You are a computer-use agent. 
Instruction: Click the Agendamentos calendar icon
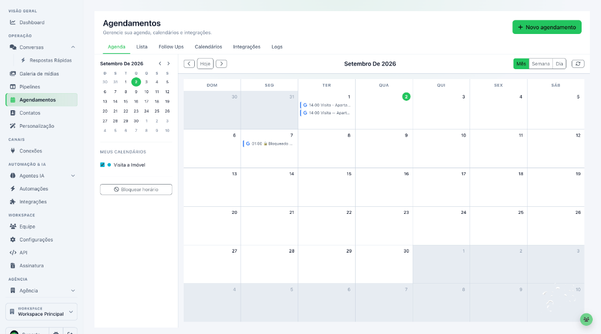pyautogui.click(x=13, y=100)
